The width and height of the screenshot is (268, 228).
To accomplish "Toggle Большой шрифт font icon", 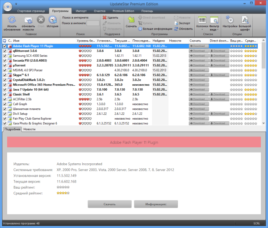I will click(245, 20).
